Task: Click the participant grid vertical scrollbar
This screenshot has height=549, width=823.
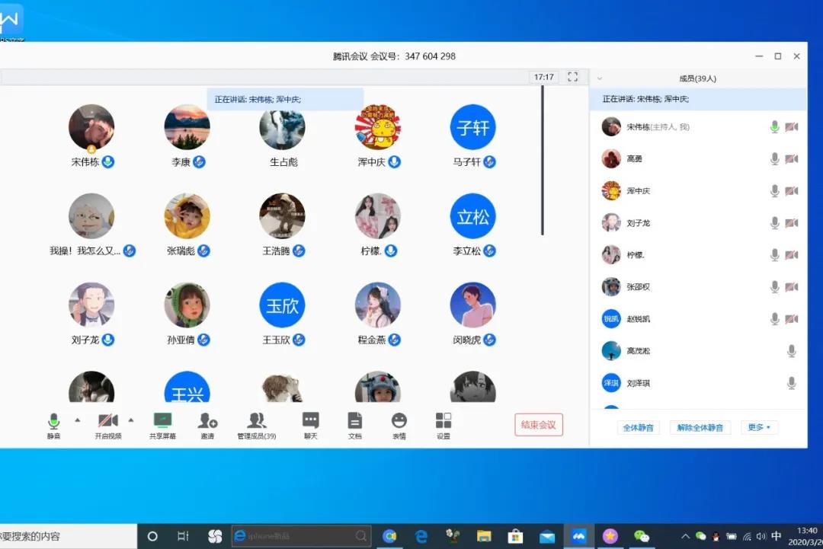Action: (x=543, y=160)
